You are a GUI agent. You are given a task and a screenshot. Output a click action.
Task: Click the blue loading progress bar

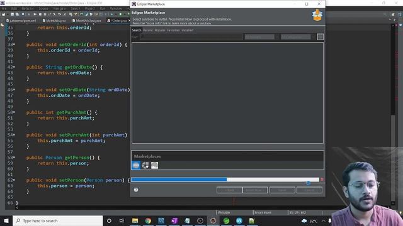click(x=225, y=180)
